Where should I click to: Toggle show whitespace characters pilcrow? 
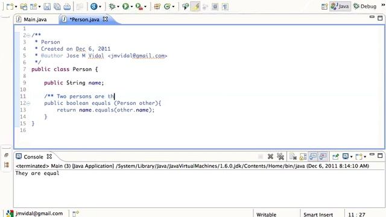click(225, 7)
